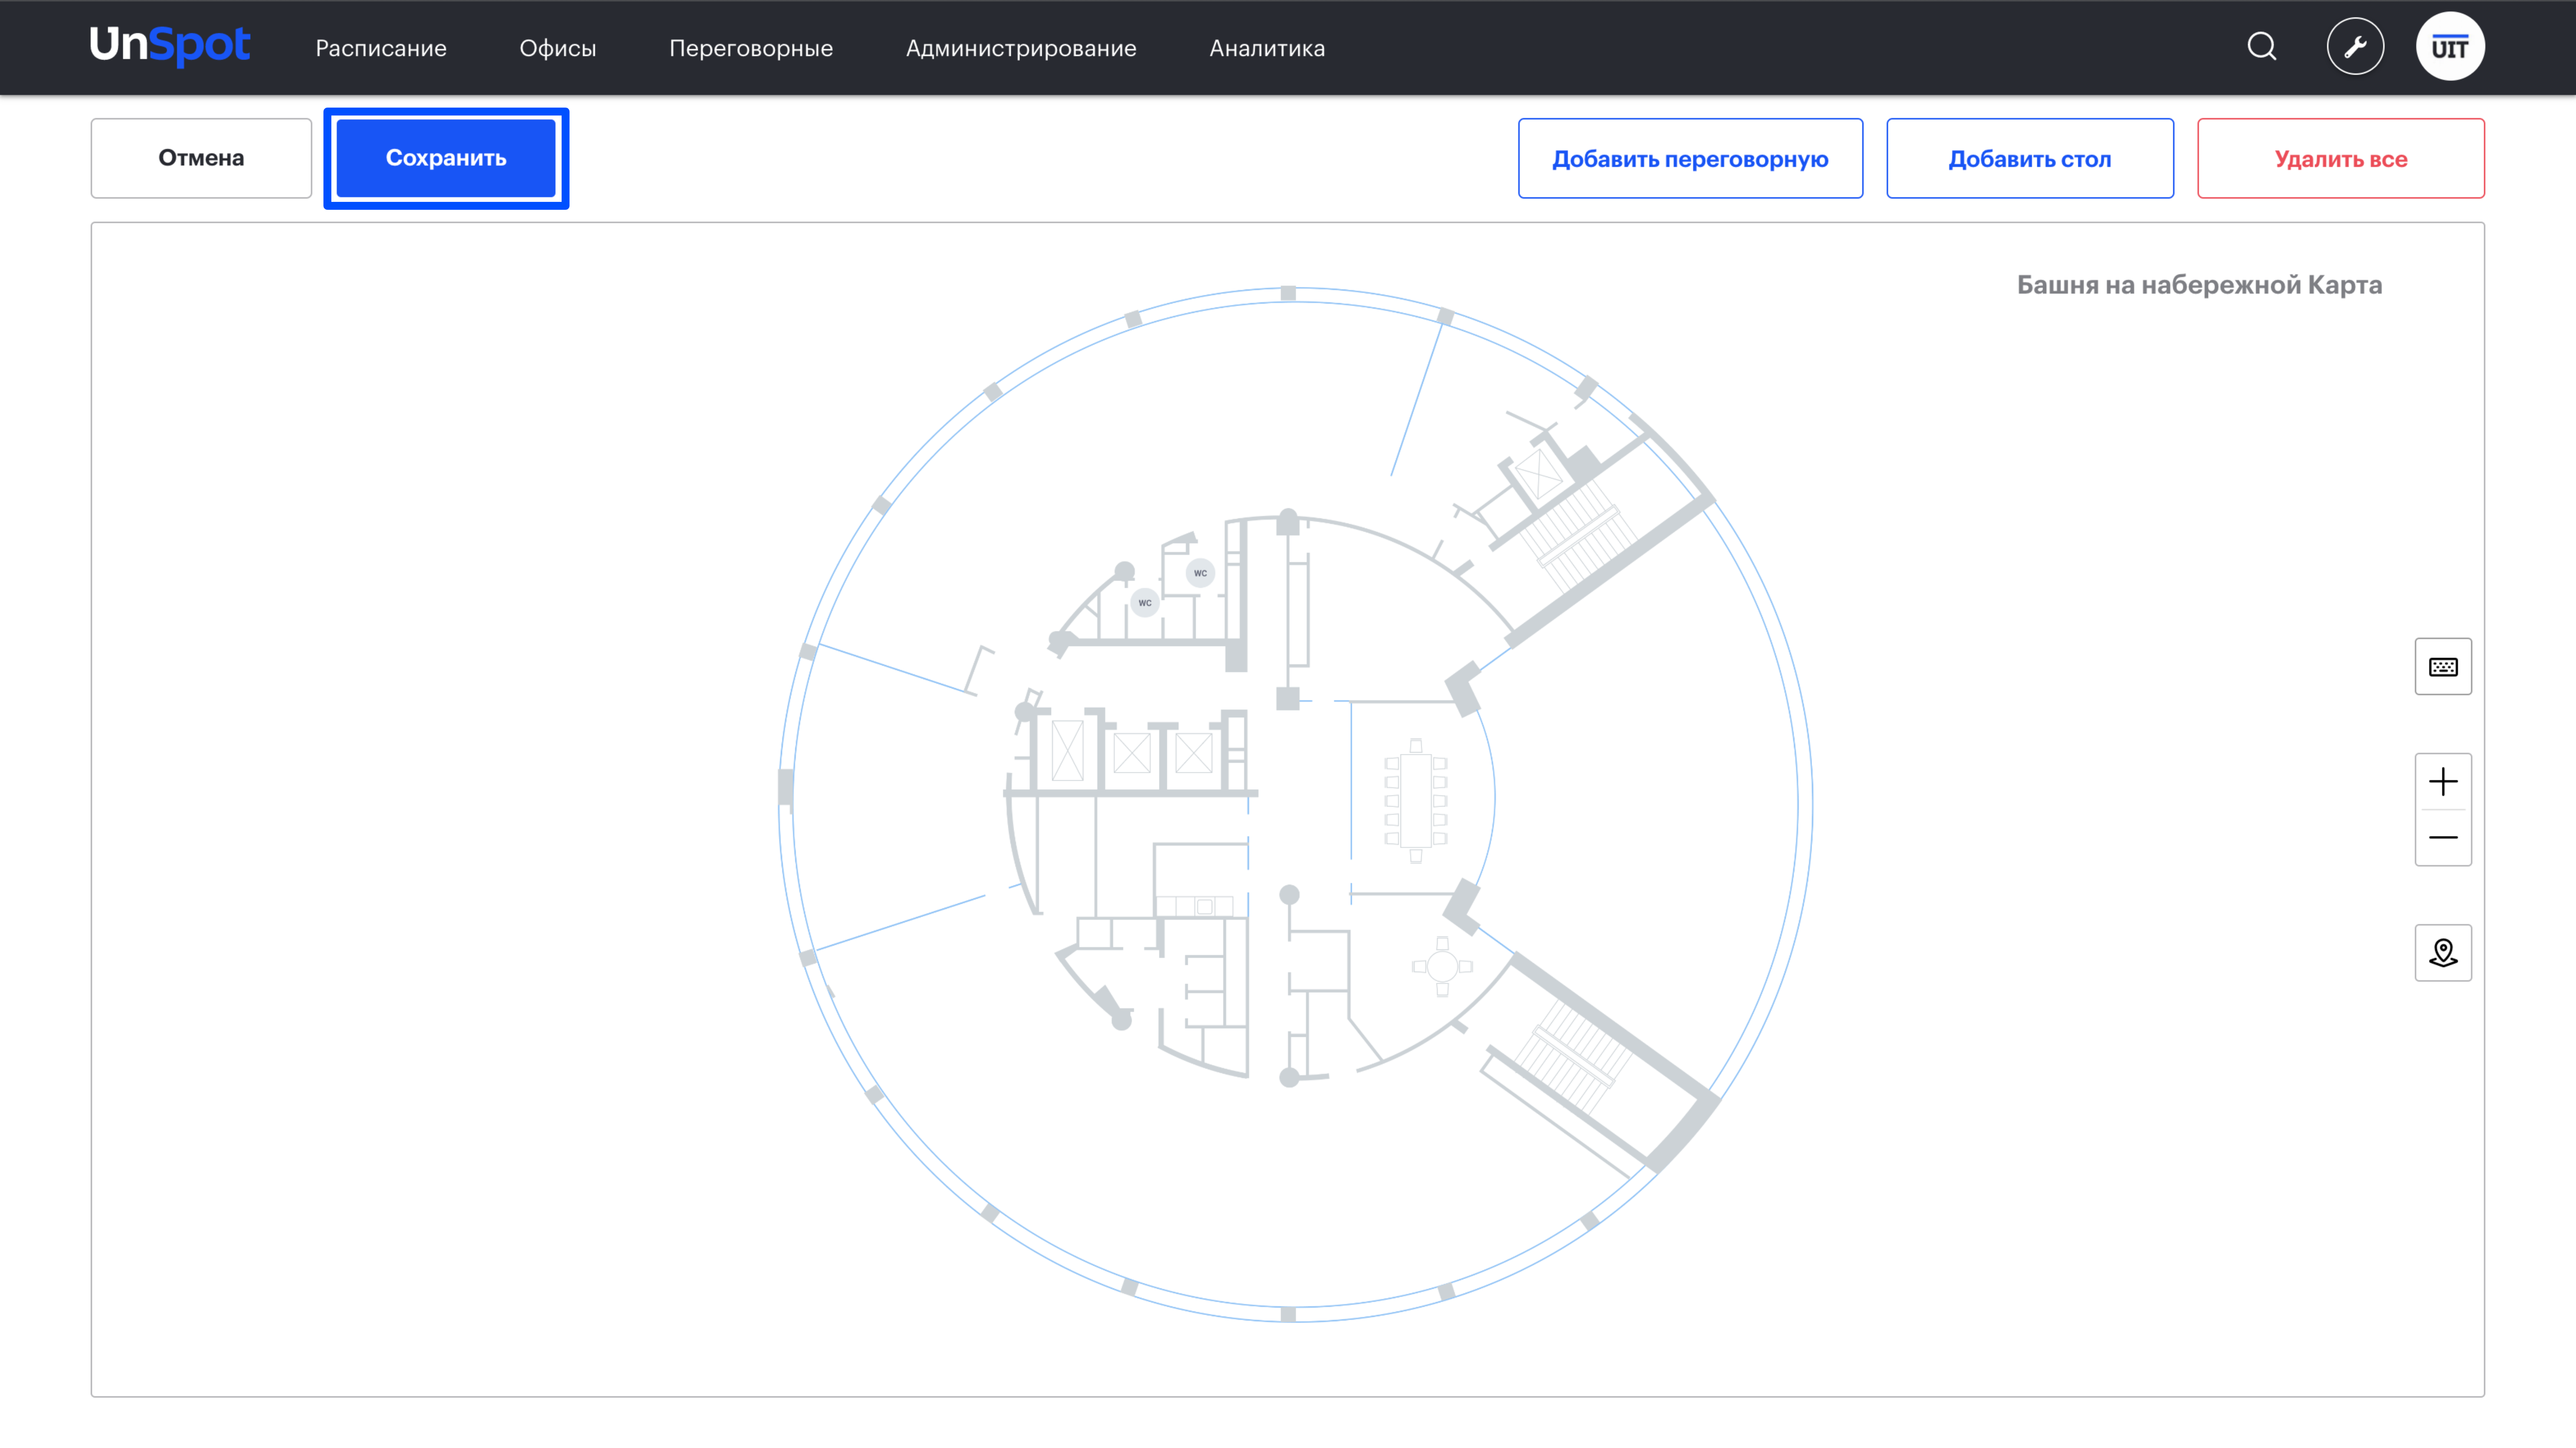Click the keyboard shortcuts icon

pyautogui.click(x=2443, y=667)
